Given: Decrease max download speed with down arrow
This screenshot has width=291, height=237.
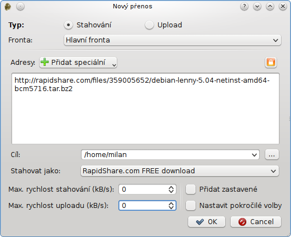Looking at the screenshot, I should pyautogui.click(x=171, y=192).
